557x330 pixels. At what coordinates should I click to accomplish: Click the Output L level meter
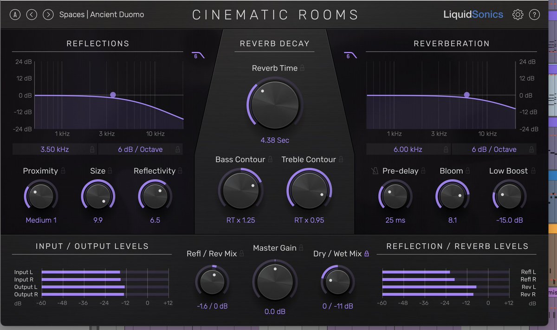click(x=105, y=287)
